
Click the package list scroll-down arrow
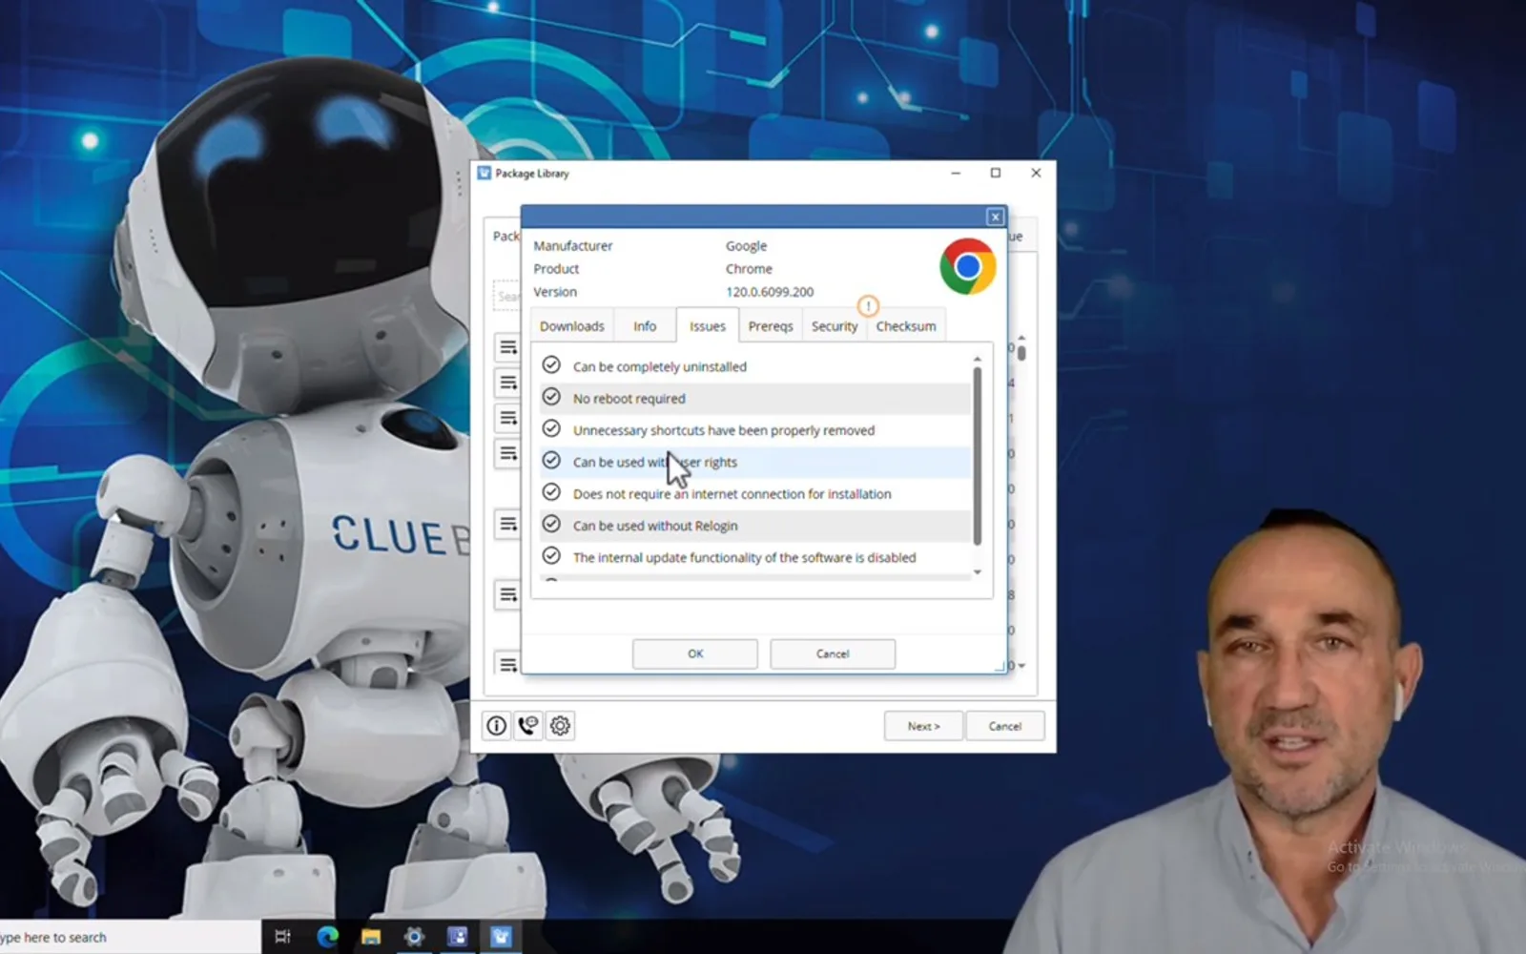pos(1021,665)
